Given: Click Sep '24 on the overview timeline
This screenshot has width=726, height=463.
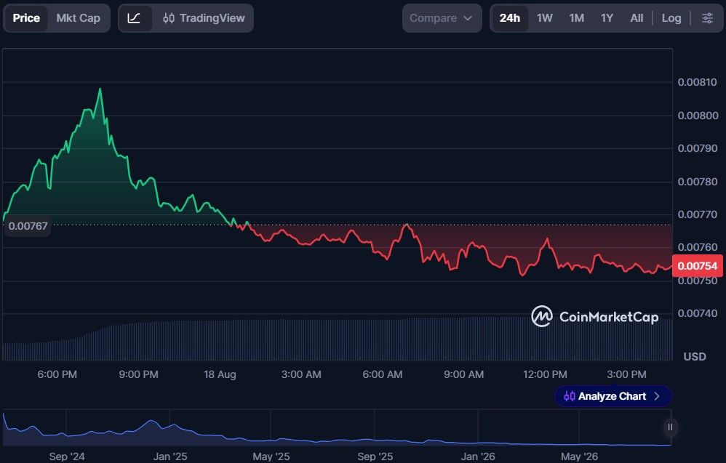Looking at the screenshot, I should click(x=67, y=456).
